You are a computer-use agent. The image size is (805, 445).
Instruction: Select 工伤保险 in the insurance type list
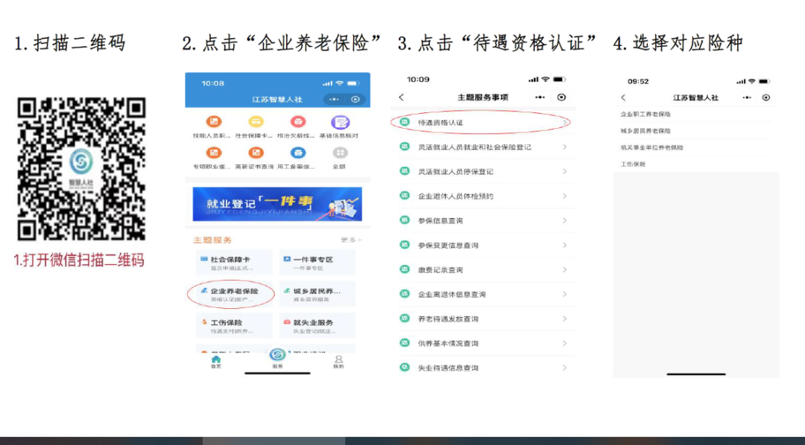click(x=695, y=164)
